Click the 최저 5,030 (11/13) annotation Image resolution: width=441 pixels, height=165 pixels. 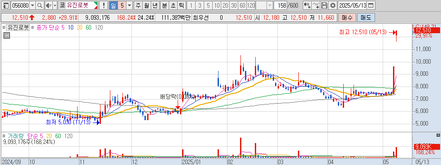[69, 122]
